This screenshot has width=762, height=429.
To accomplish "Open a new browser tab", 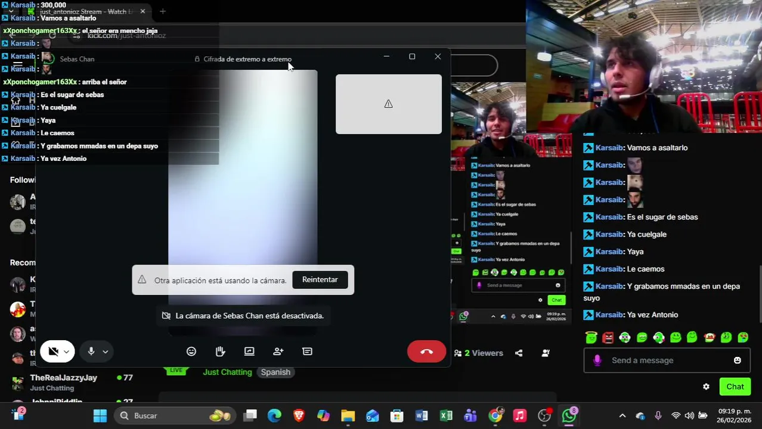I will (x=163, y=11).
